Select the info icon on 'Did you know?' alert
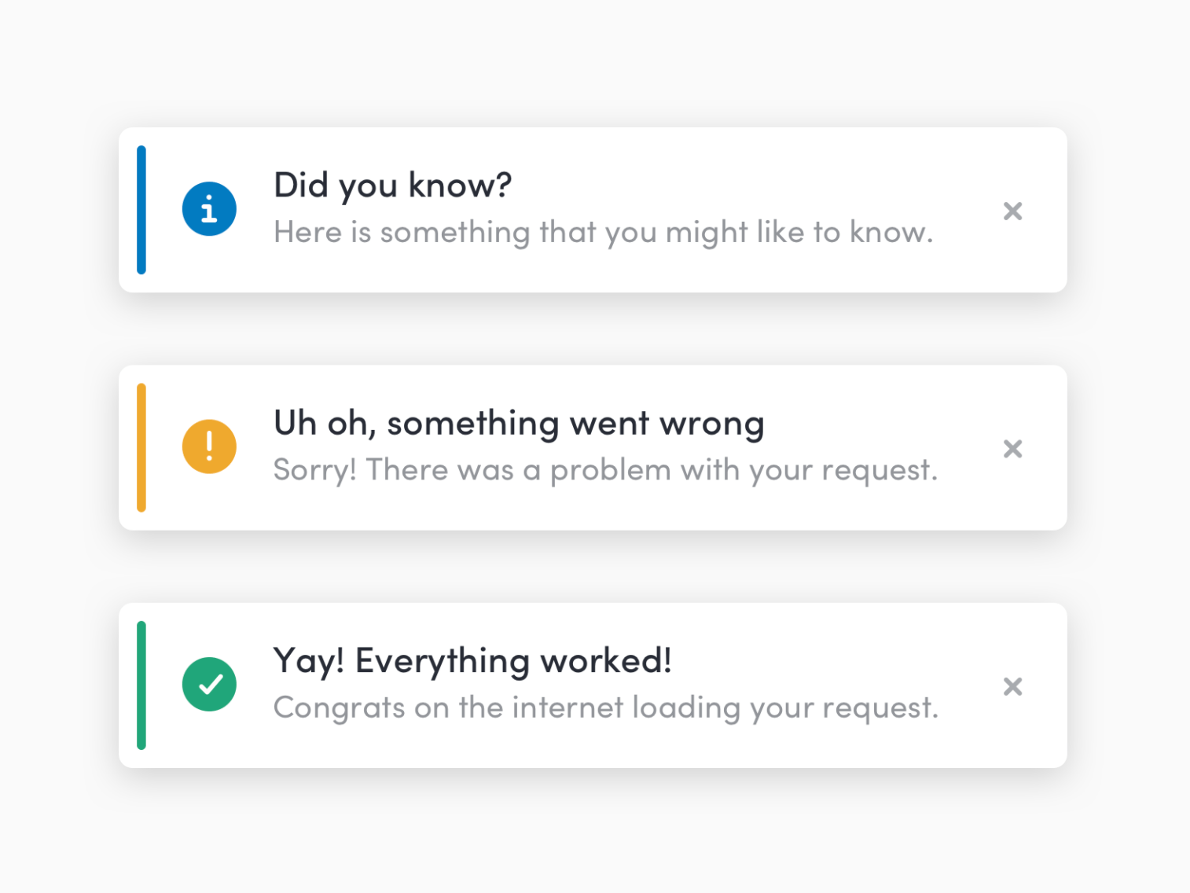The width and height of the screenshot is (1190, 893). click(x=209, y=208)
